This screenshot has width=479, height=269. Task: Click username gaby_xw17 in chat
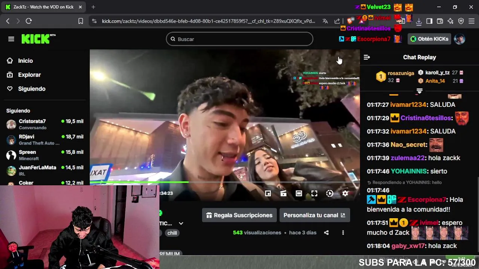[408, 246]
